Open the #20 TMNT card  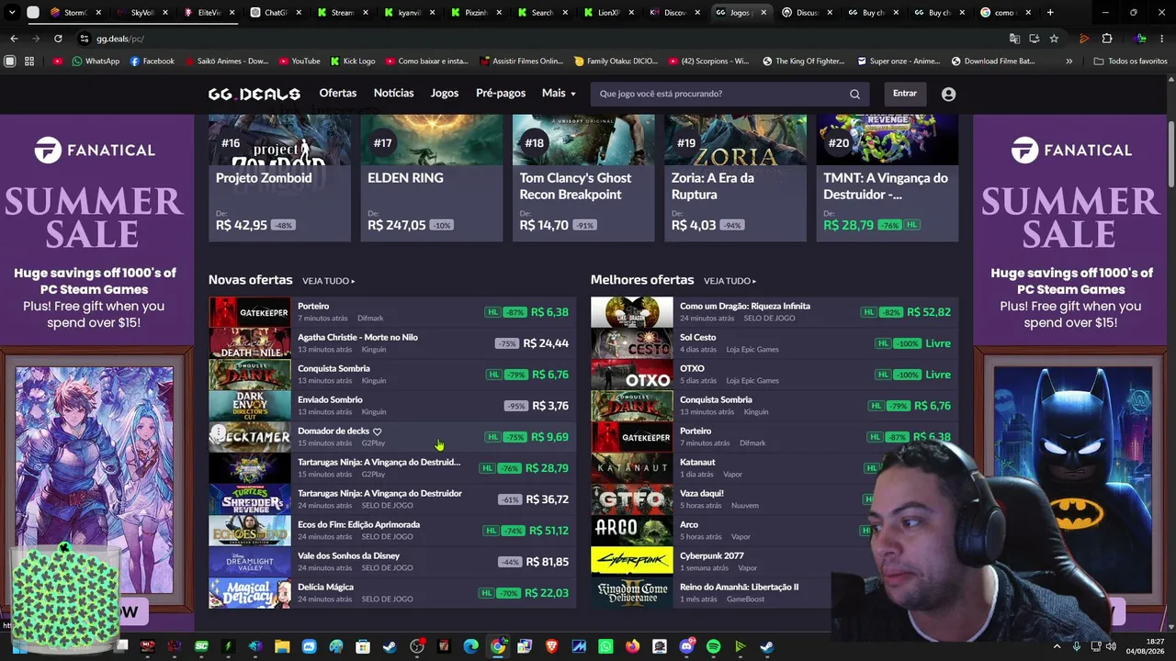pyautogui.click(x=888, y=178)
